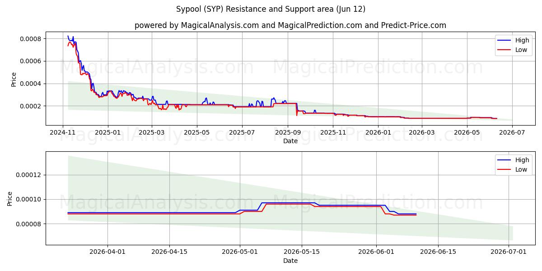The image size is (542, 271).
Task: Click the '2026-06-15' tick label
Action: (438, 252)
